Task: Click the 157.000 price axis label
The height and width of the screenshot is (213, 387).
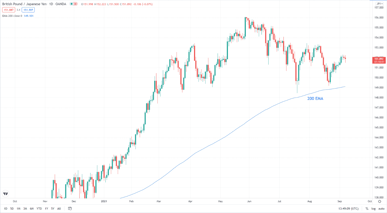Action: (x=379, y=8)
